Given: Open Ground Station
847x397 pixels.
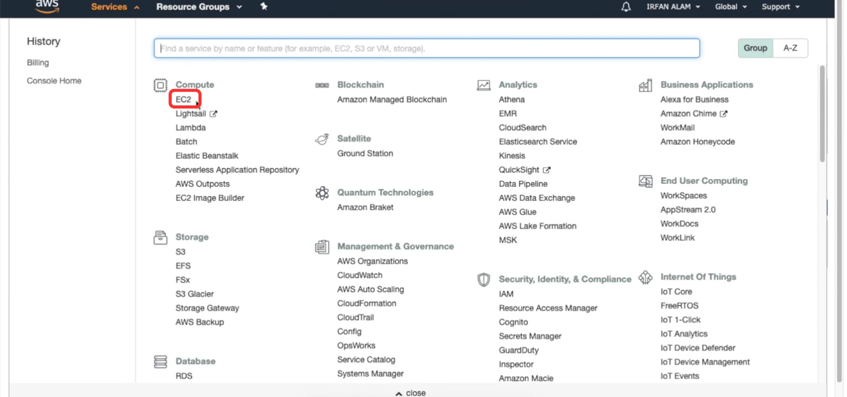Looking at the screenshot, I should [365, 154].
